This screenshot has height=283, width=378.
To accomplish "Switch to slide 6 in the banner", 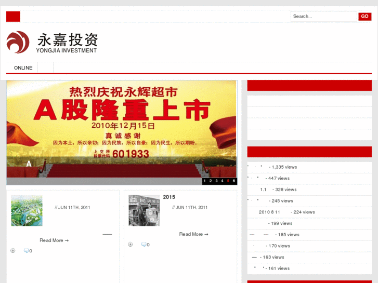I will pos(234,181).
